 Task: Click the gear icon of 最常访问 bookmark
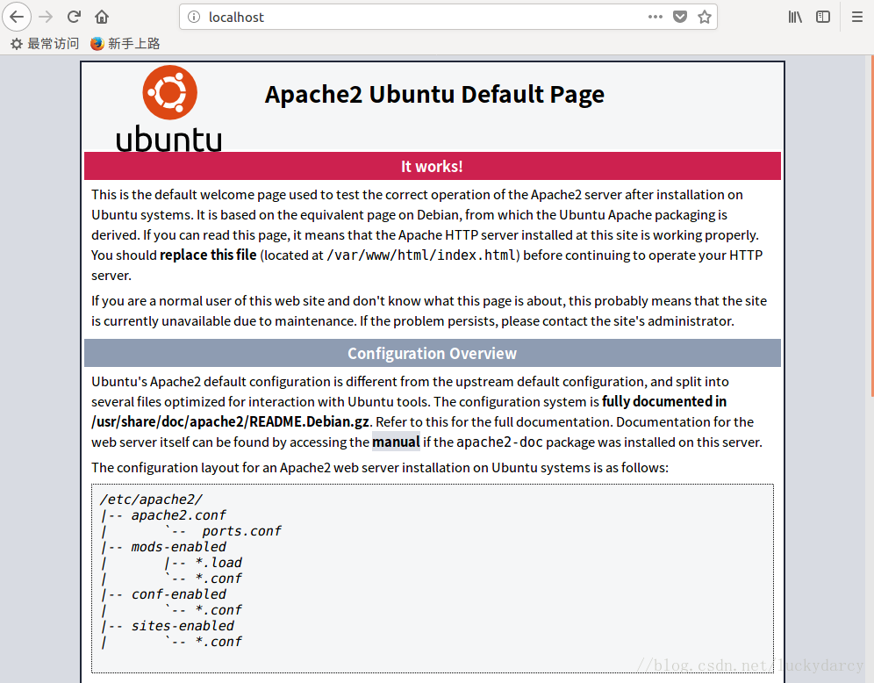point(17,44)
